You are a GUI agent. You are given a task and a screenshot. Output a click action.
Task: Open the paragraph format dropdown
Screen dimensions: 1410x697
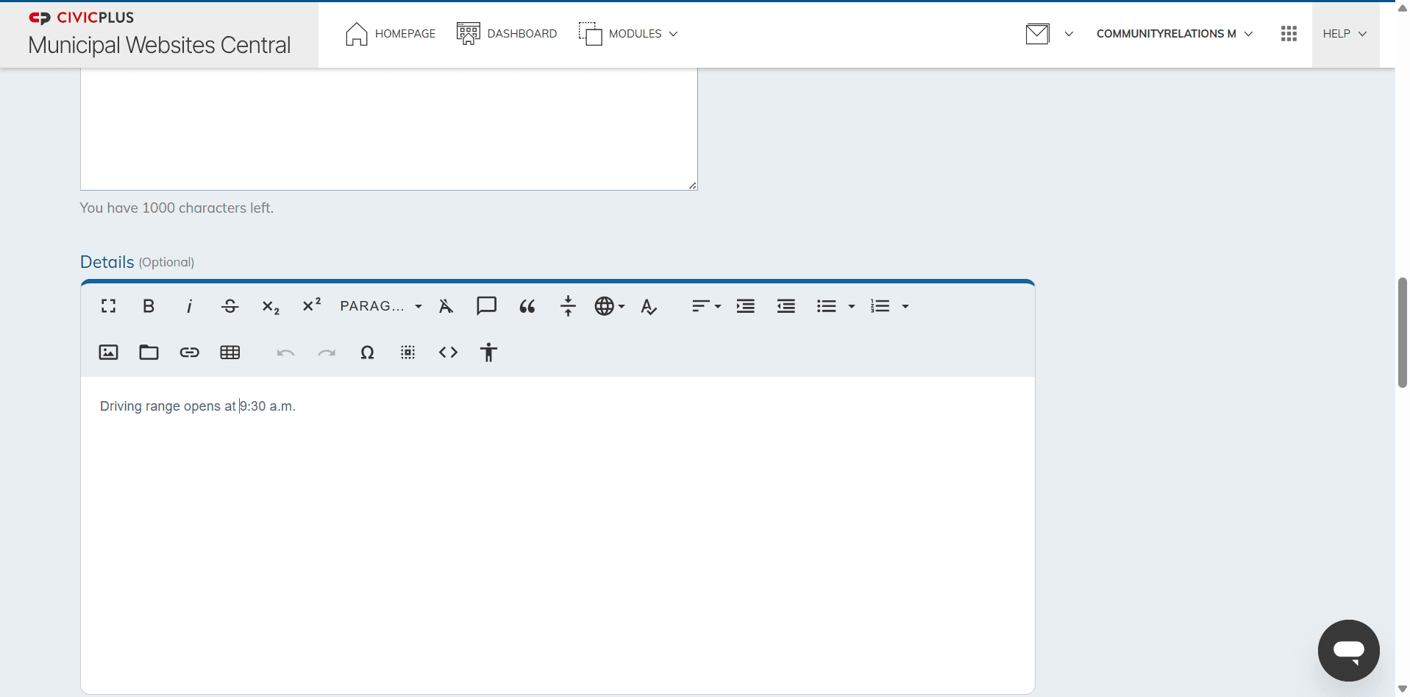(381, 306)
